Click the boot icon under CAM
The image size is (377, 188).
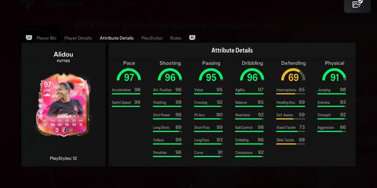pyautogui.click(x=47, y=94)
